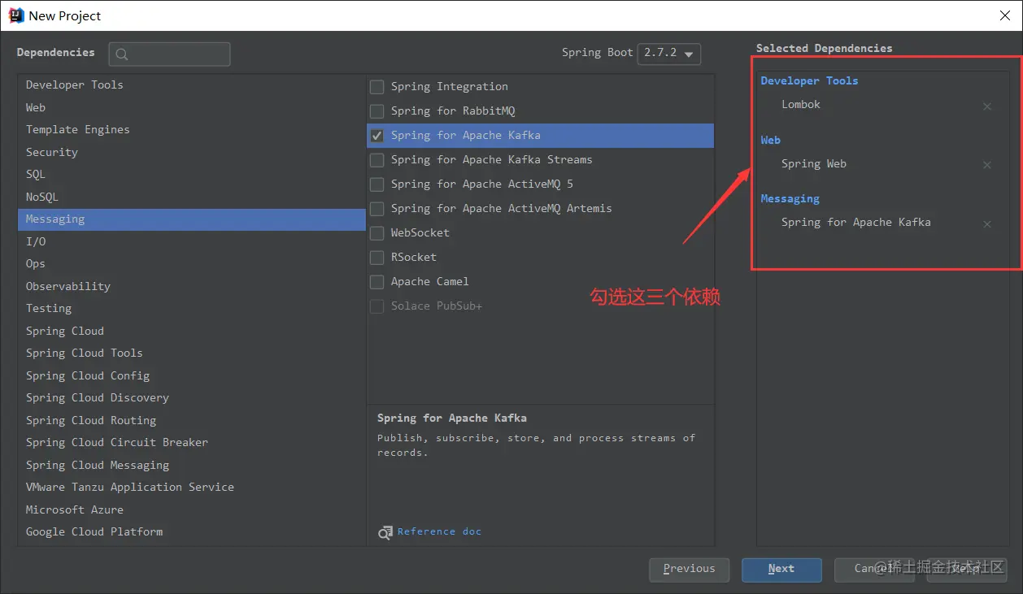Remove Spring for Apache Kafka selection
1023x594 pixels.
[x=987, y=224]
